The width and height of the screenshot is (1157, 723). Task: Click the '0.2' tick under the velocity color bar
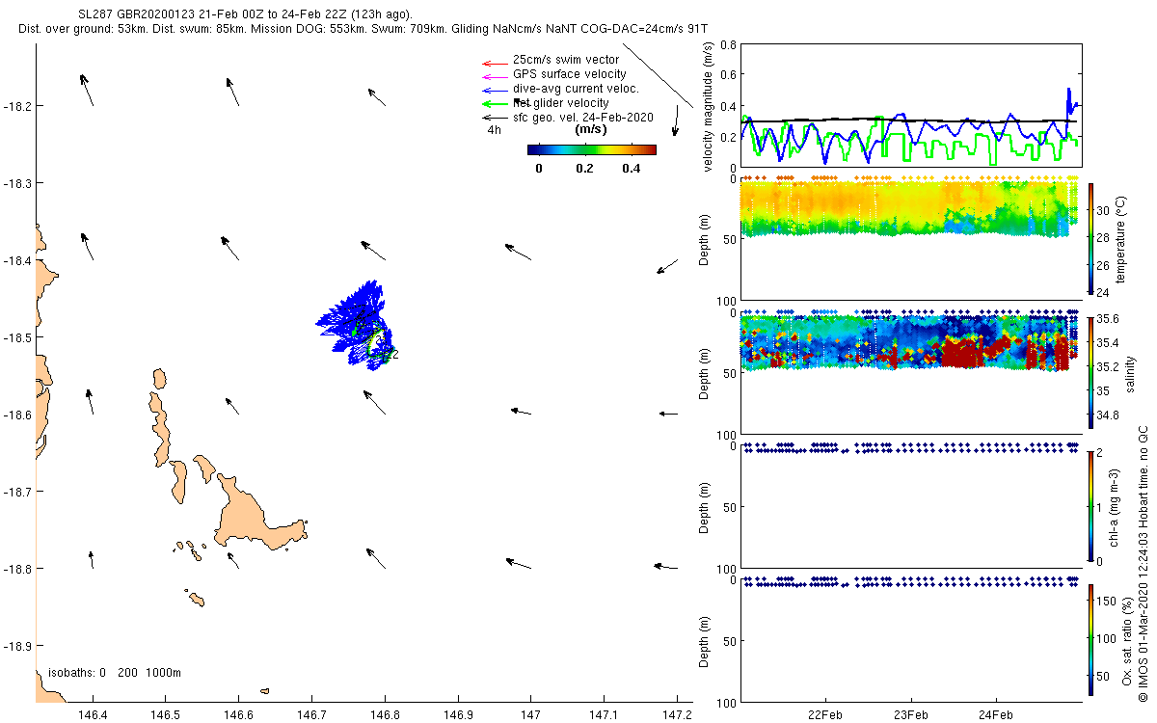[x=585, y=168]
